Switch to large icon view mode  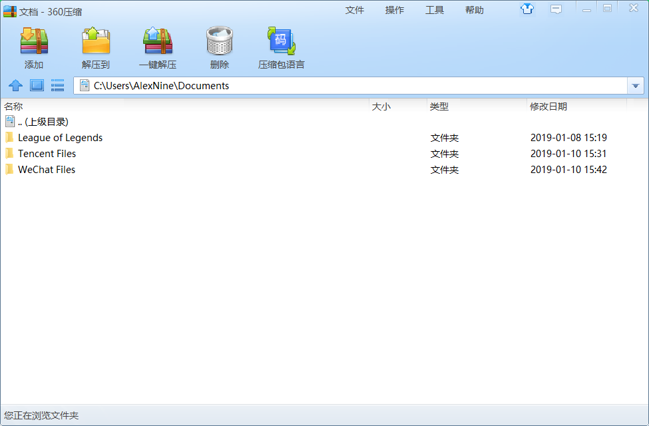37,85
